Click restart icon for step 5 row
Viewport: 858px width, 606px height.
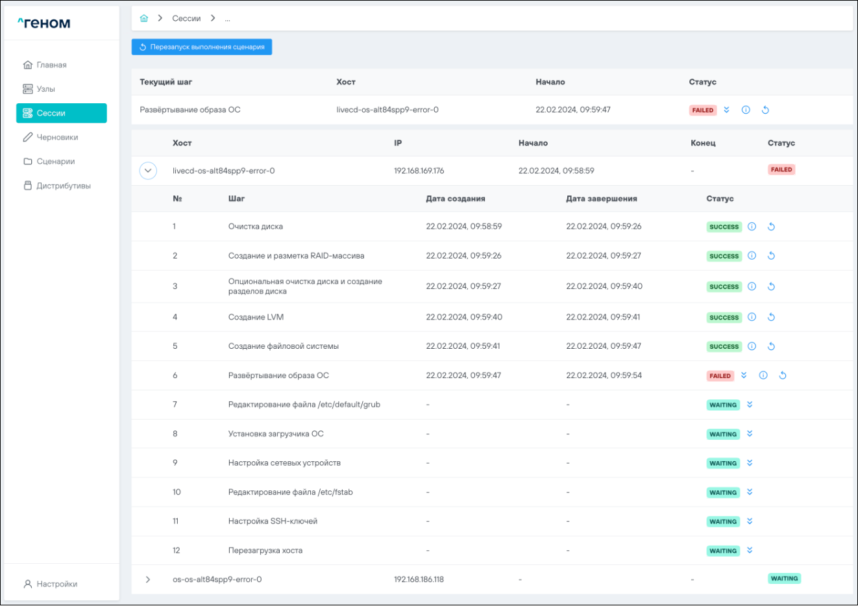tap(771, 346)
